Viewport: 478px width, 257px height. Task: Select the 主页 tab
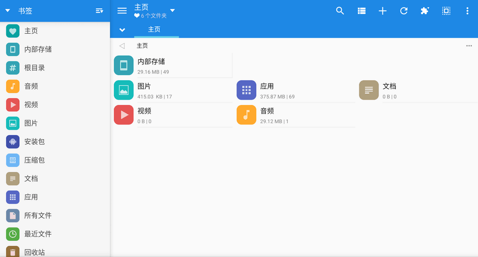tap(154, 30)
